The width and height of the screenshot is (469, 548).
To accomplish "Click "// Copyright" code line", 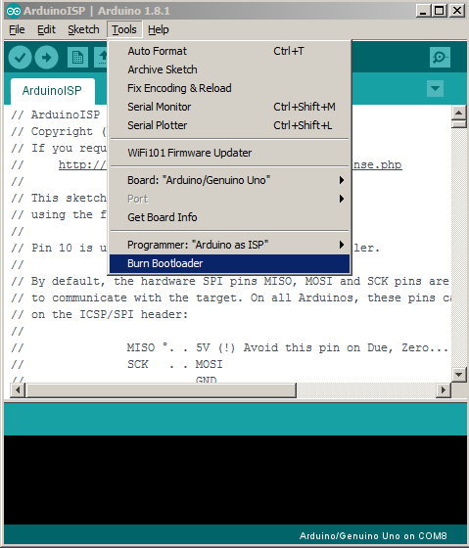I will pyautogui.click(x=59, y=131).
